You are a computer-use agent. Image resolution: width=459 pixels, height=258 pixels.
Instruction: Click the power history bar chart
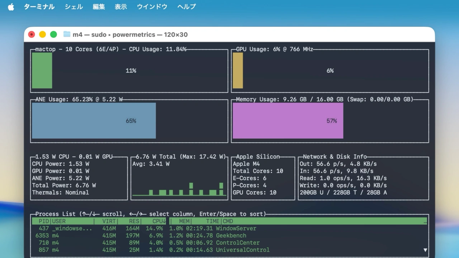[x=179, y=190]
